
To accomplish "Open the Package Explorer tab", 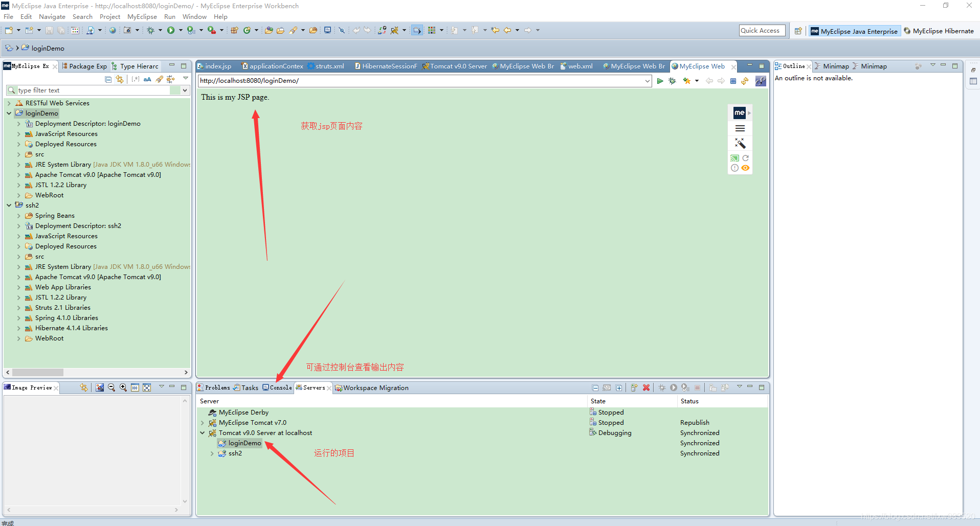I will 84,66.
